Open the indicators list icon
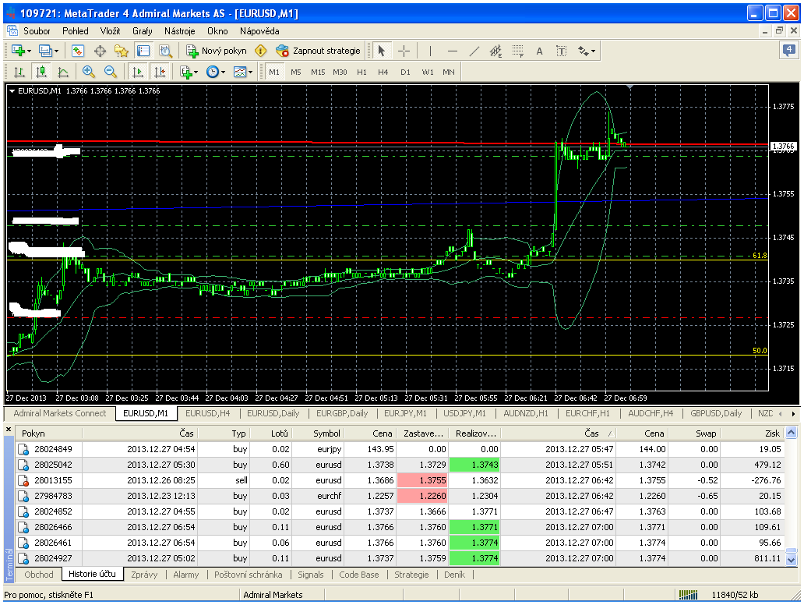The image size is (804, 605). (185, 72)
